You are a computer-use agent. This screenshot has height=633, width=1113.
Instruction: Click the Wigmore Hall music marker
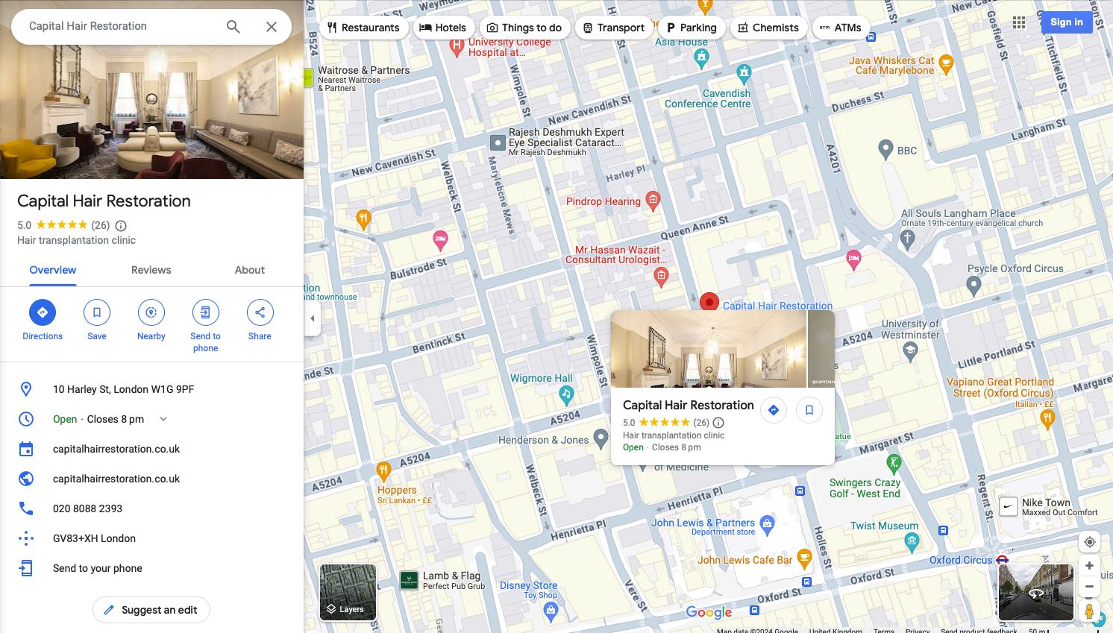pos(567,394)
